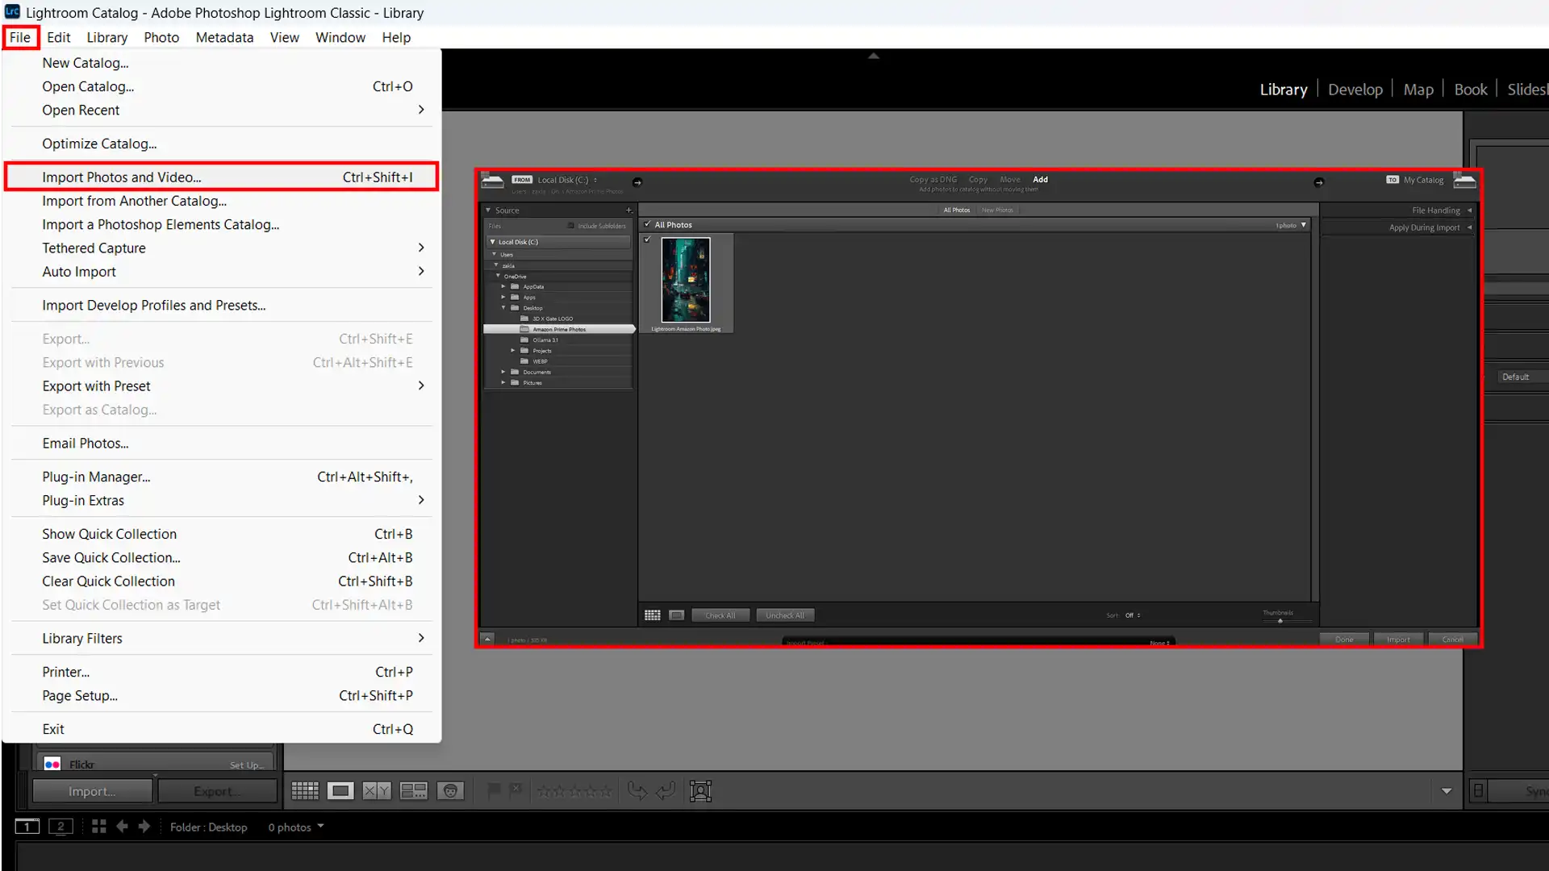Click the Import... button in left panel

click(92, 791)
